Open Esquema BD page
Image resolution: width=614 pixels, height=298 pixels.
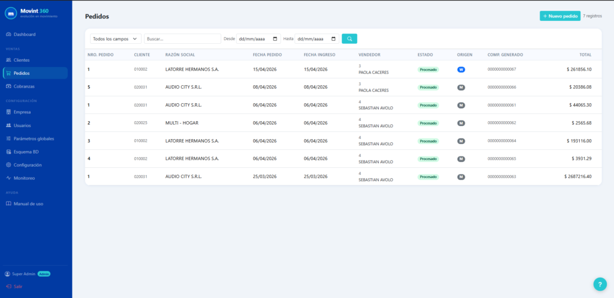[x=26, y=152]
